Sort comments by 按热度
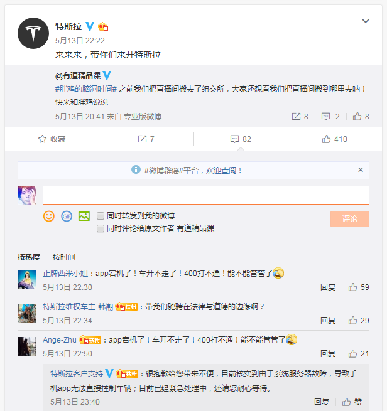 coord(29,257)
